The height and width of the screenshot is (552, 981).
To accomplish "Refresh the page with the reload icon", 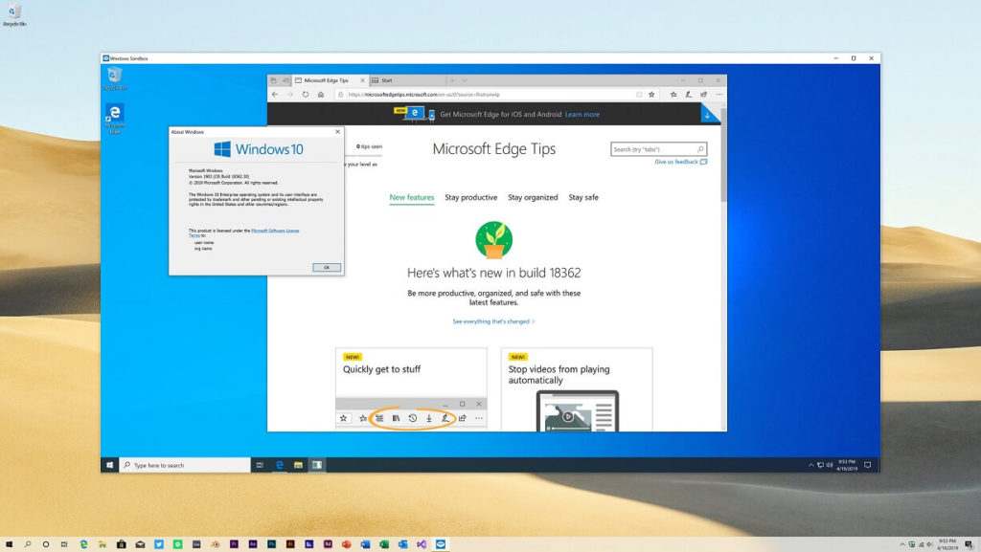I will [x=305, y=95].
